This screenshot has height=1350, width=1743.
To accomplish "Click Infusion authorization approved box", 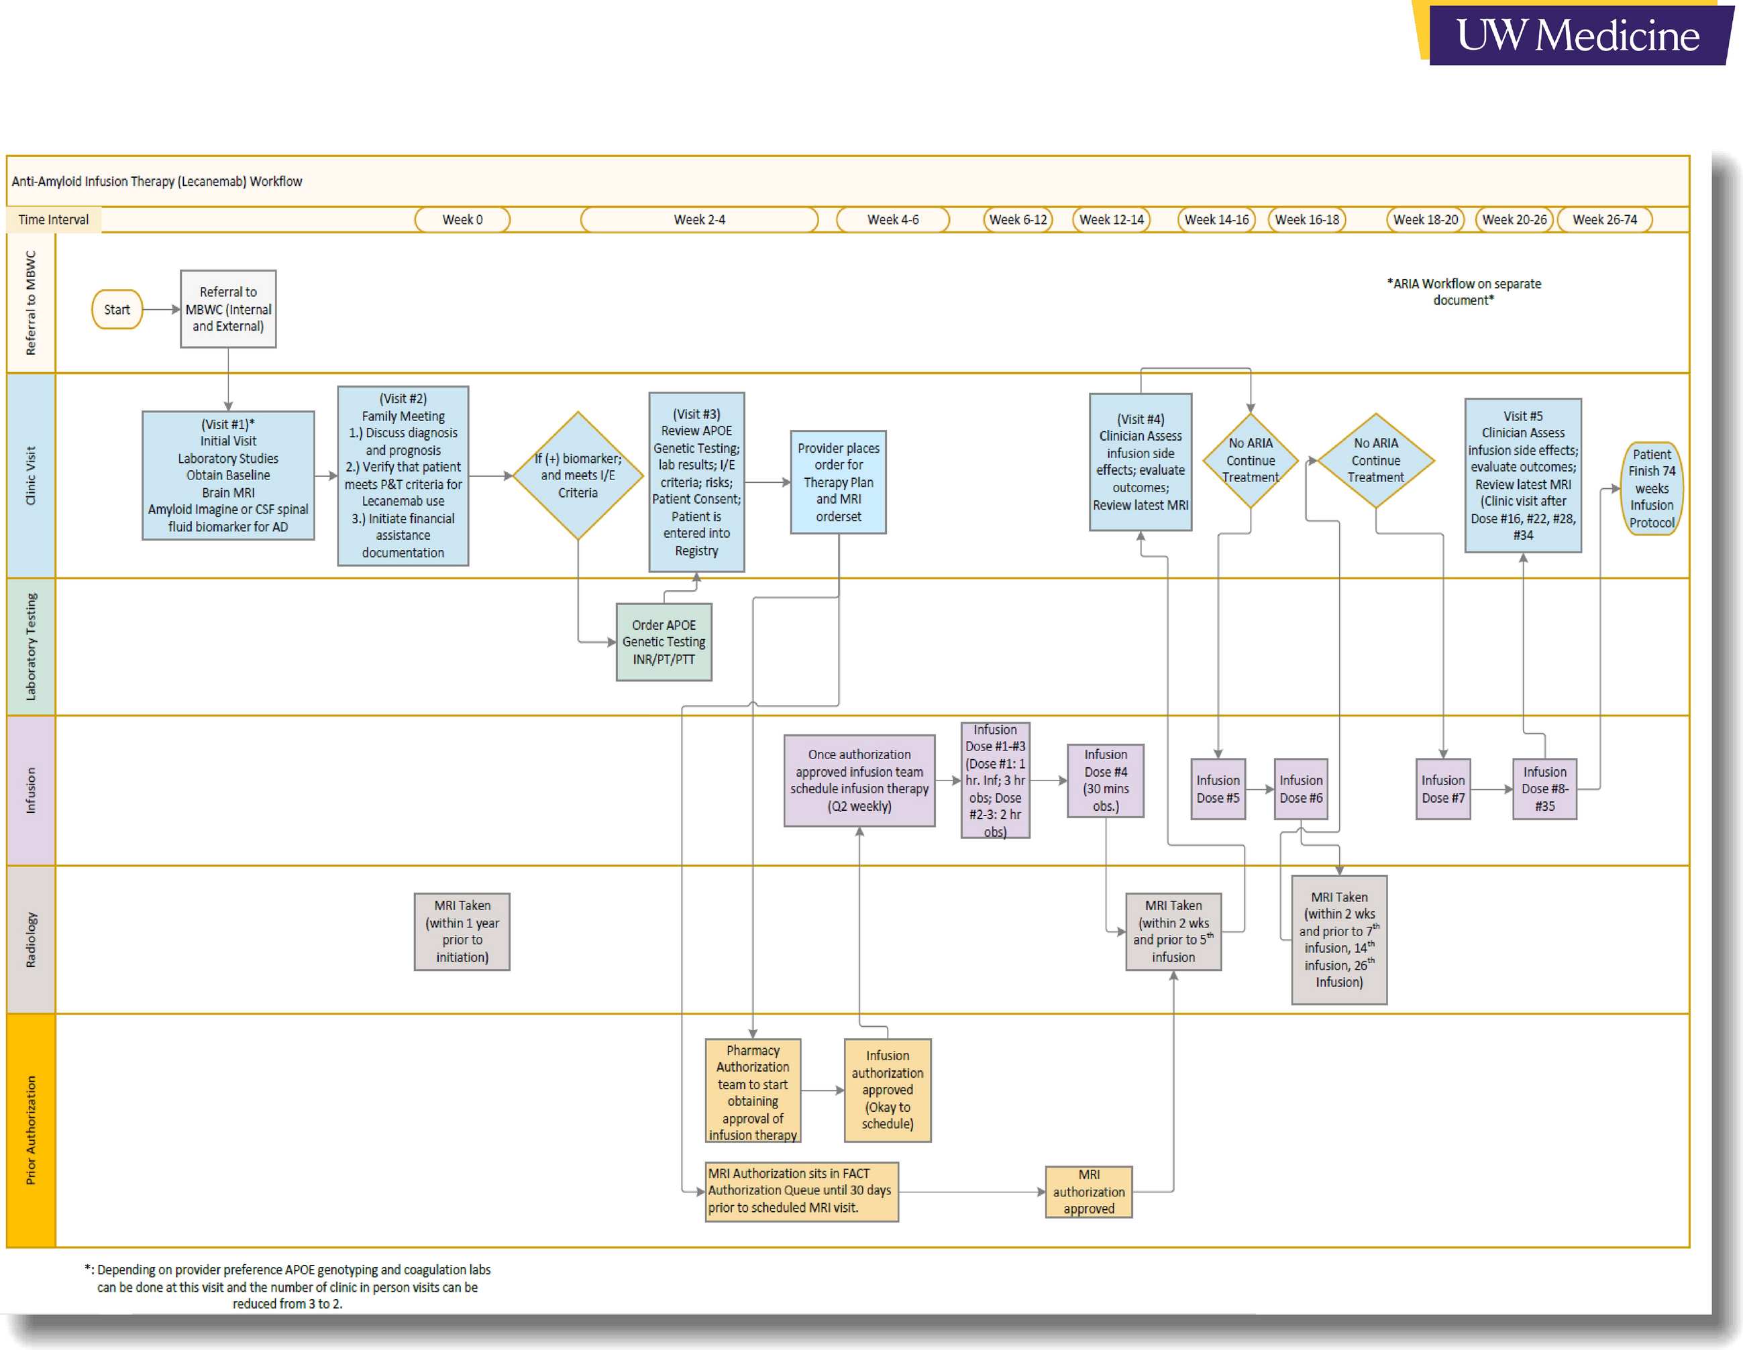I will (888, 1090).
